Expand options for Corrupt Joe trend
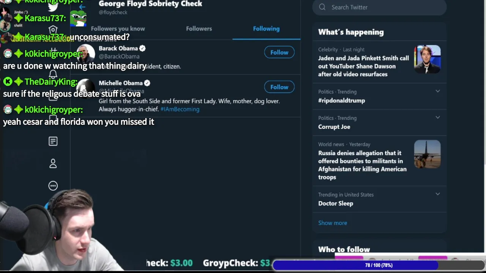 tap(438, 118)
